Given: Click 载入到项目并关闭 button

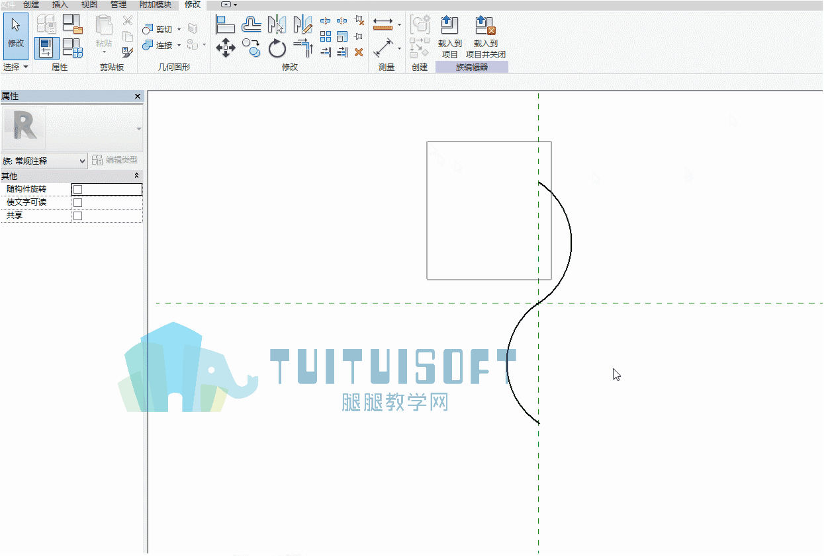Looking at the screenshot, I should point(486,37).
